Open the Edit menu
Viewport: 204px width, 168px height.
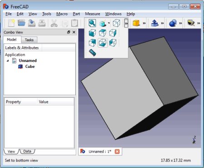coord(20,14)
